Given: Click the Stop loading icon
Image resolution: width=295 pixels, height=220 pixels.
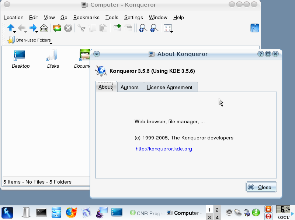Looking at the screenshot, I should click(x=68, y=28).
